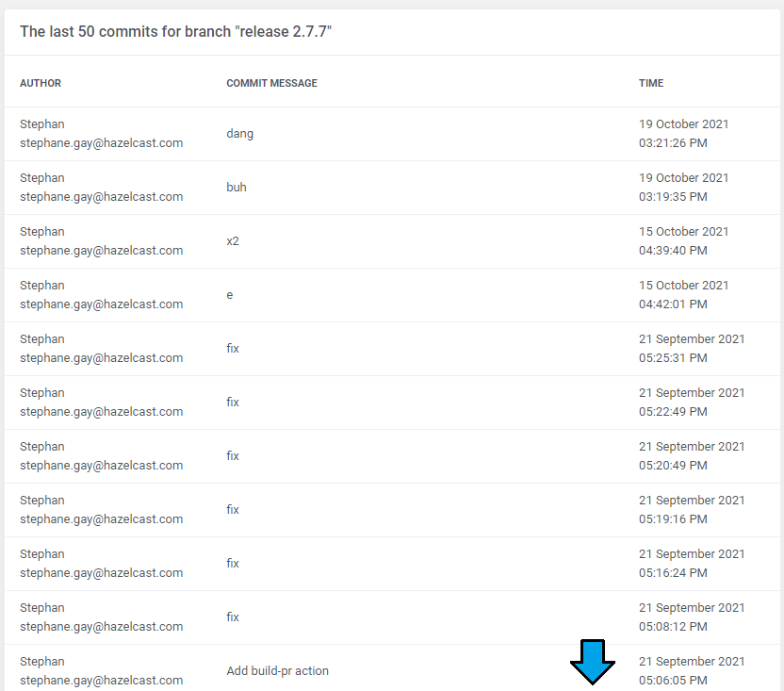Click author email in the "x2" row

point(102,251)
